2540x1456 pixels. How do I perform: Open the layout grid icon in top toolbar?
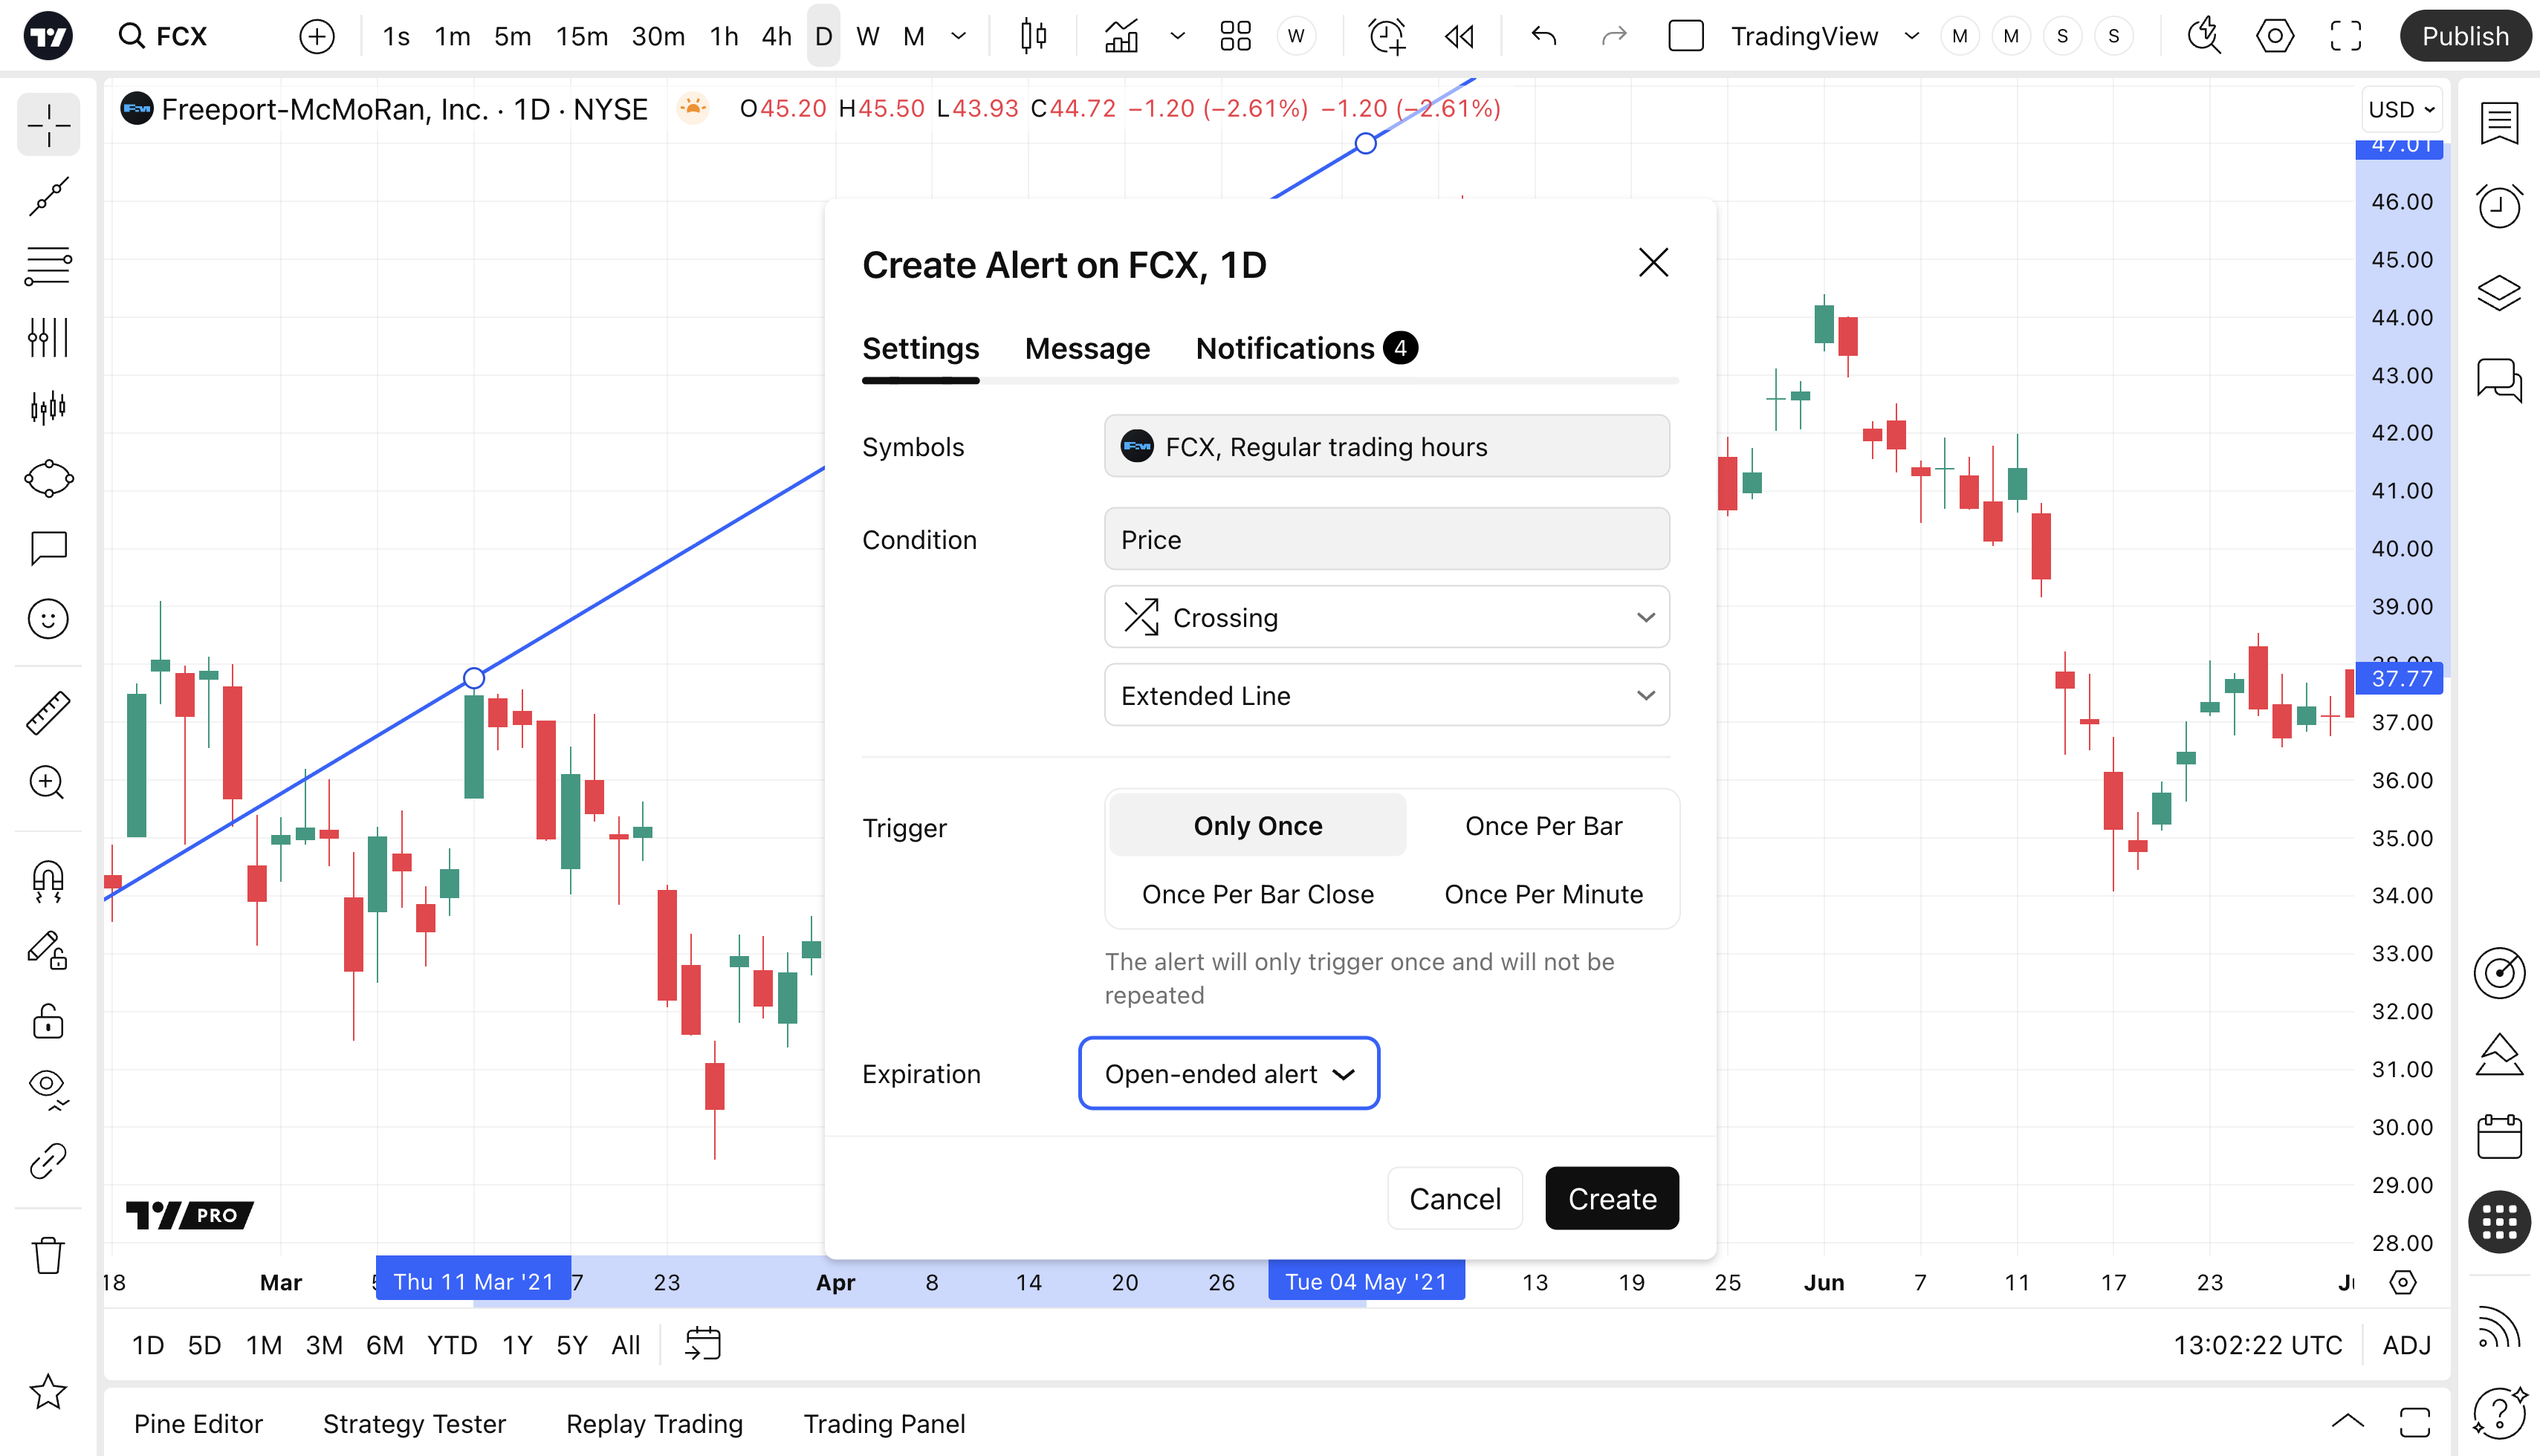[1236, 37]
